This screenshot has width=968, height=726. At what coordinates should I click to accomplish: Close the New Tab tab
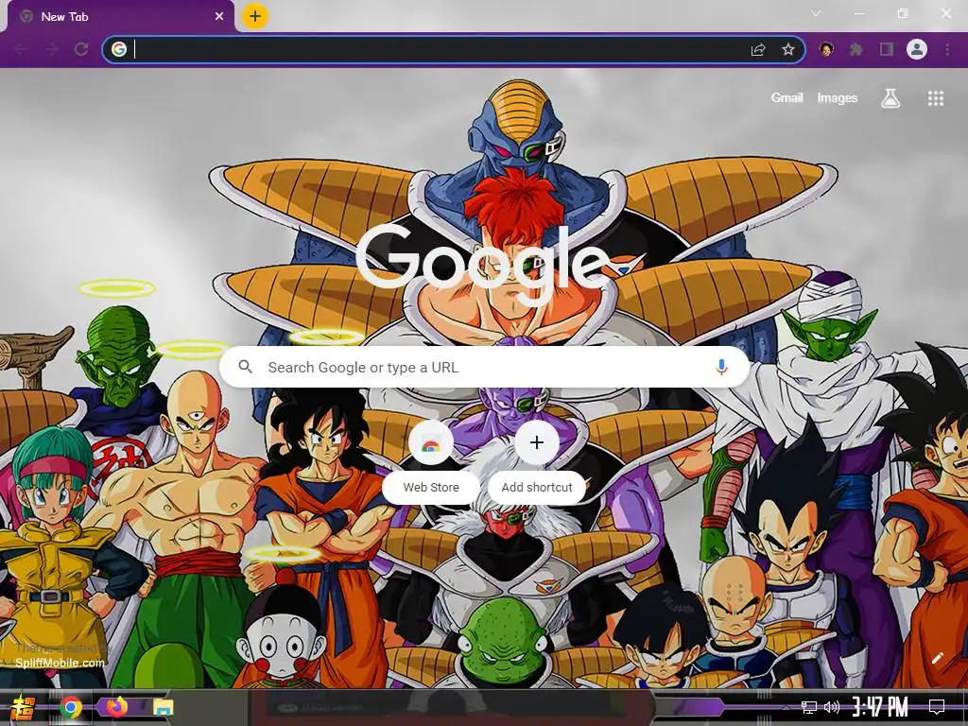point(219,17)
